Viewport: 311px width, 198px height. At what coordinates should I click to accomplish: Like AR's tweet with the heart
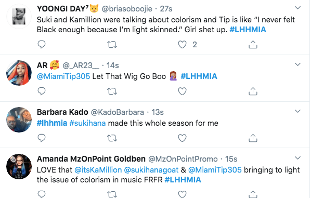pyautogui.click(x=182, y=91)
